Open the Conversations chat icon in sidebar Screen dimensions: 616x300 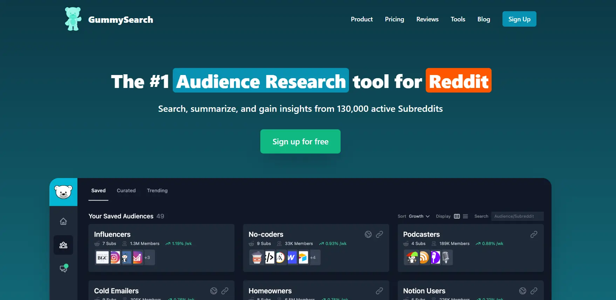coord(63,268)
